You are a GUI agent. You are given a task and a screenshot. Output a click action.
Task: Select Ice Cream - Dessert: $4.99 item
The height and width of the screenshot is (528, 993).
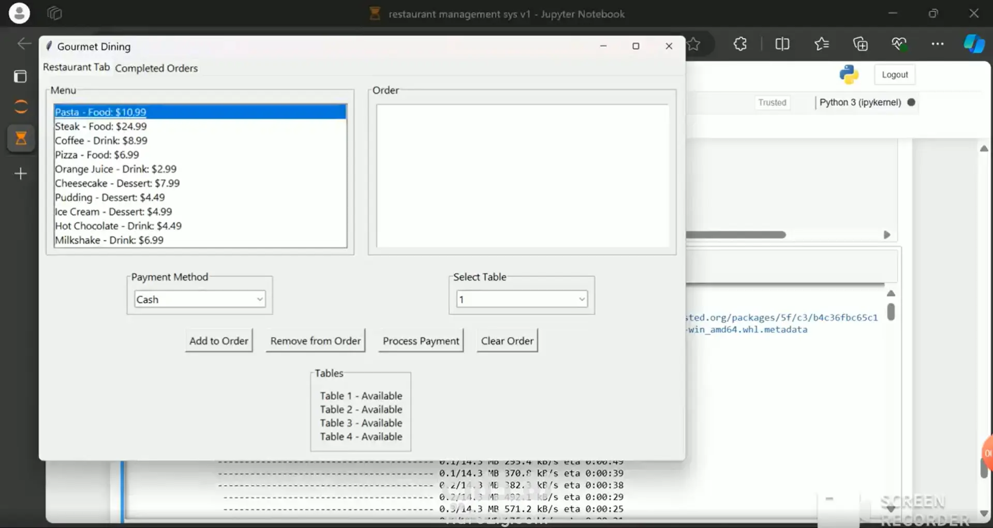click(200, 212)
